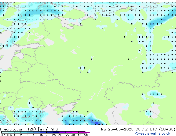
Task: Select the dark navy legend swatch between 25 and 30
Action: [x=56, y=132]
